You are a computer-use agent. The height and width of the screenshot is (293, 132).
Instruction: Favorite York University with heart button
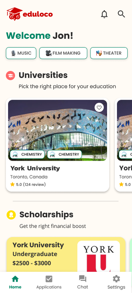(x=99, y=107)
